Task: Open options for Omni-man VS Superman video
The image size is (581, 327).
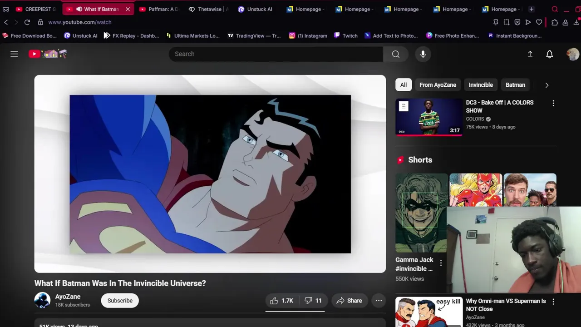Action: (553, 302)
